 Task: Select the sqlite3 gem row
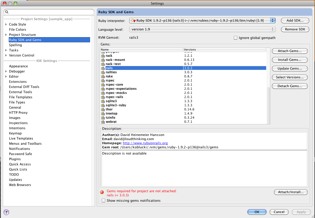[183, 101]
